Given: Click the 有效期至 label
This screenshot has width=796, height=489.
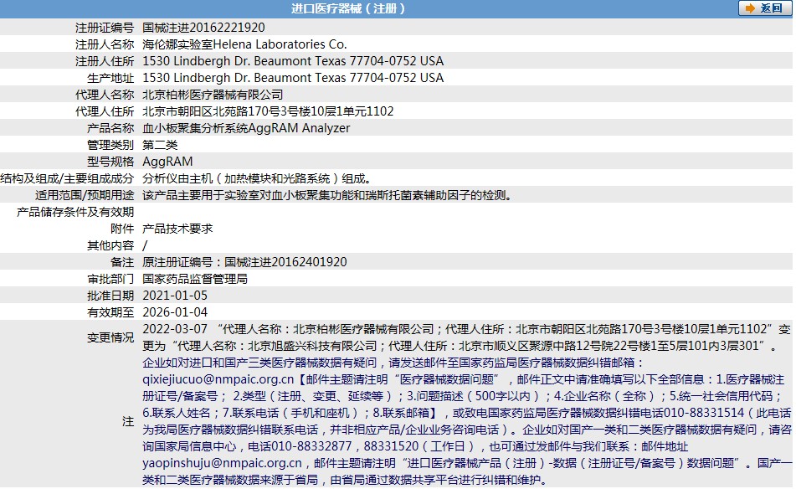Looking at the screenshot, I should point(110,312).
